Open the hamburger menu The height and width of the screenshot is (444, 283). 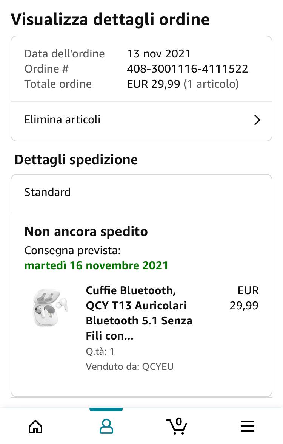pos(248,427)
